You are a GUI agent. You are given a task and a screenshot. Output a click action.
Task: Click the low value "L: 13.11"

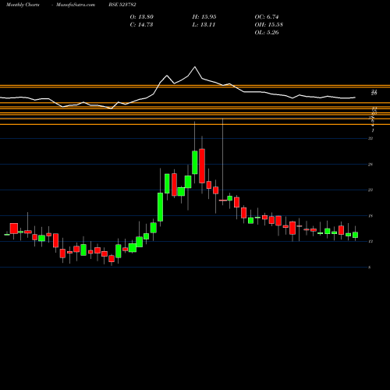[204, 25]
